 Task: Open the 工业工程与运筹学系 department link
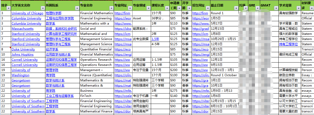[60, 96]
